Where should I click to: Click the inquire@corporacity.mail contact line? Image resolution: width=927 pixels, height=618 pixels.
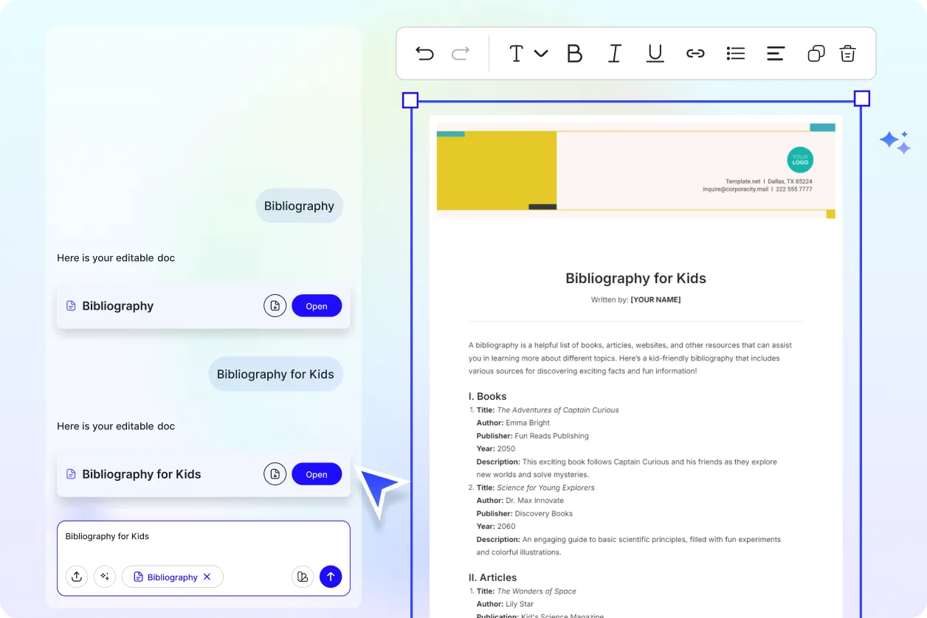[x=757, y=189]
